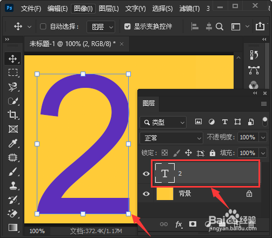
Task: Click the align horizontal centers icon
Action: 209,27
